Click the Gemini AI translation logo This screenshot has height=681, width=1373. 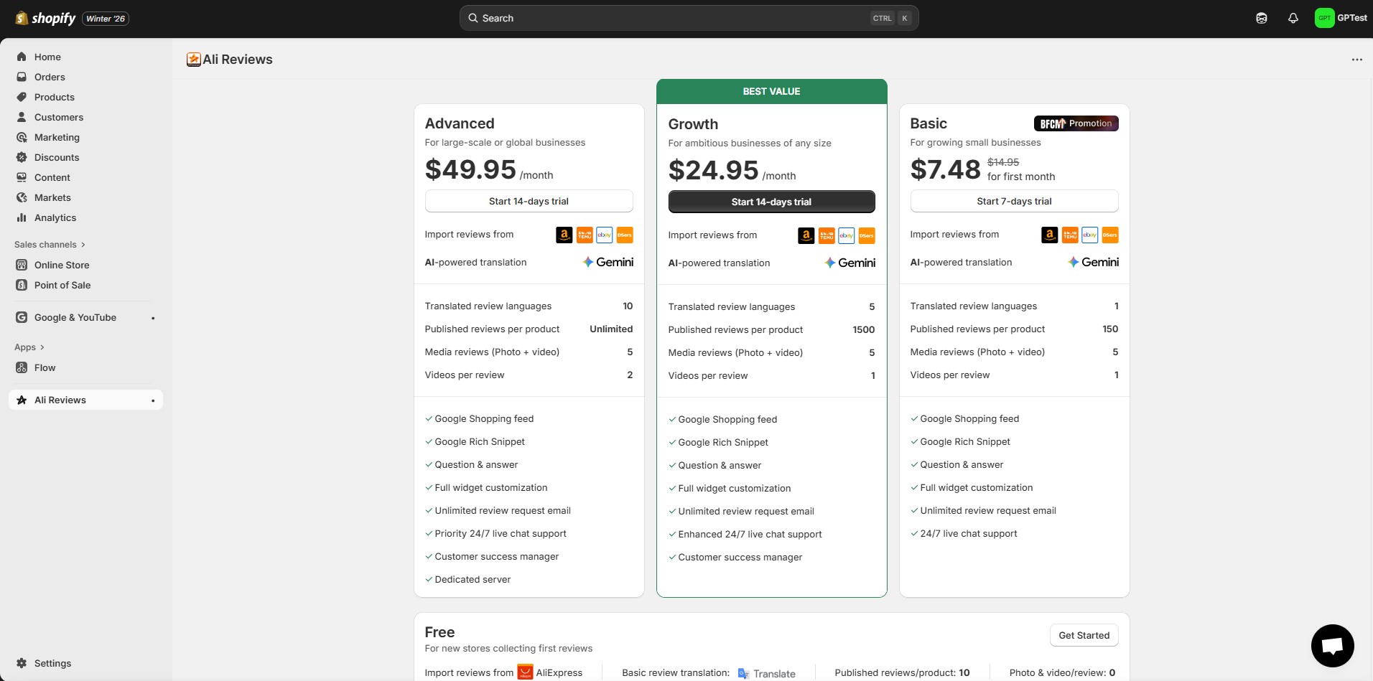[x=608, y=262]
